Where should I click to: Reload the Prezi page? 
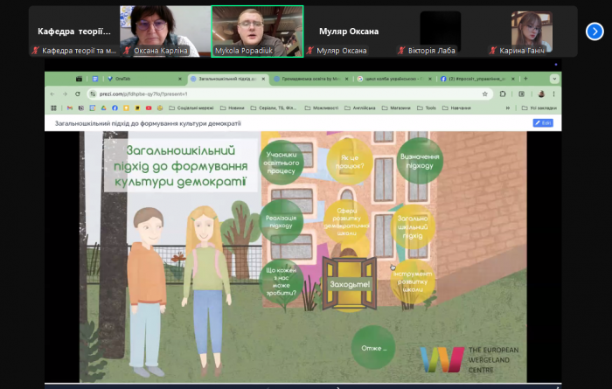click(x=76, y=94)
